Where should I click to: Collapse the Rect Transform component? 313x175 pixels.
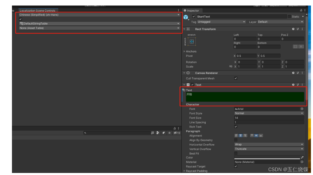(184, 29)
